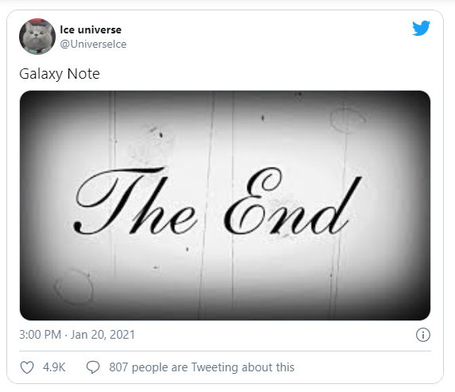Image resolution: width=455 pixels, height=392 pixels.
Task: Visit the @UniverseIce handle link
Action: click(x=93, y=44)
